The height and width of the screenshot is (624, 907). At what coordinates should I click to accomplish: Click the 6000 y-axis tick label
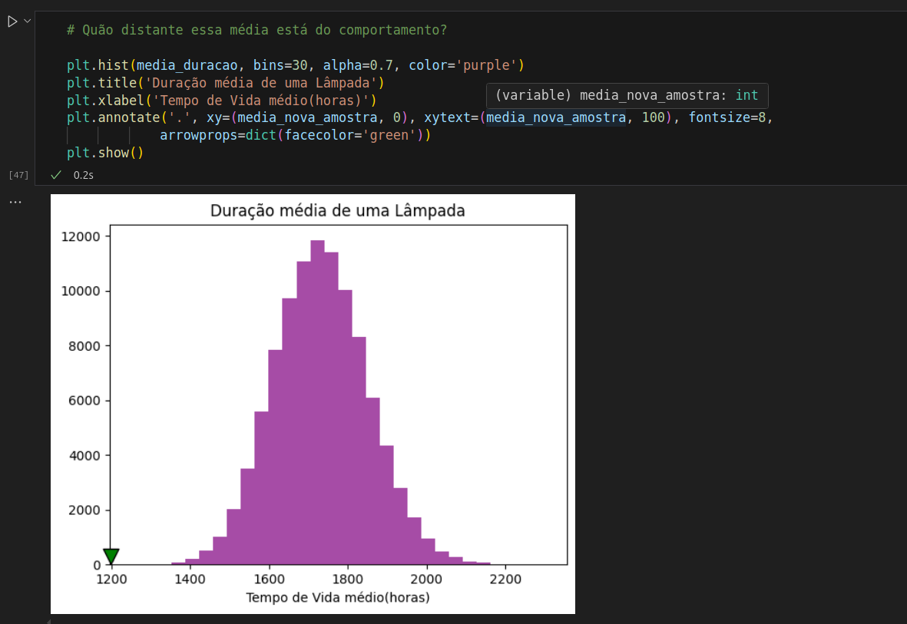pos(84,400)
